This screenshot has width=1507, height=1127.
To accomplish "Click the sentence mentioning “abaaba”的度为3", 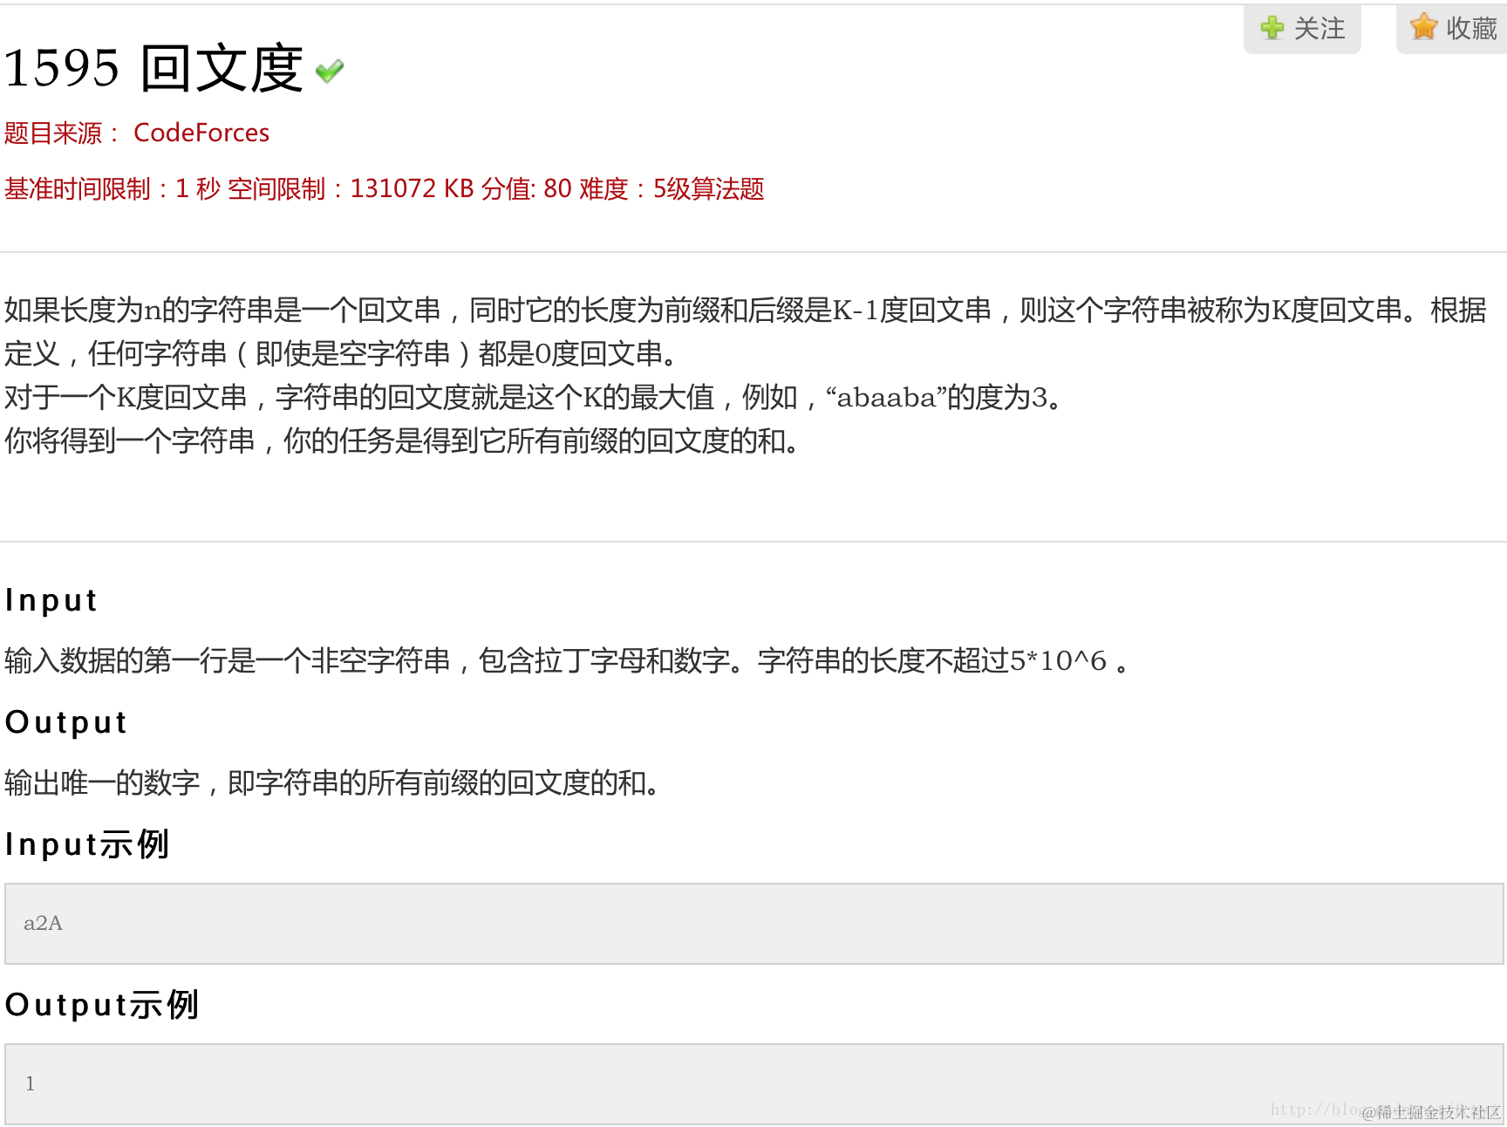I will [534, 398].
